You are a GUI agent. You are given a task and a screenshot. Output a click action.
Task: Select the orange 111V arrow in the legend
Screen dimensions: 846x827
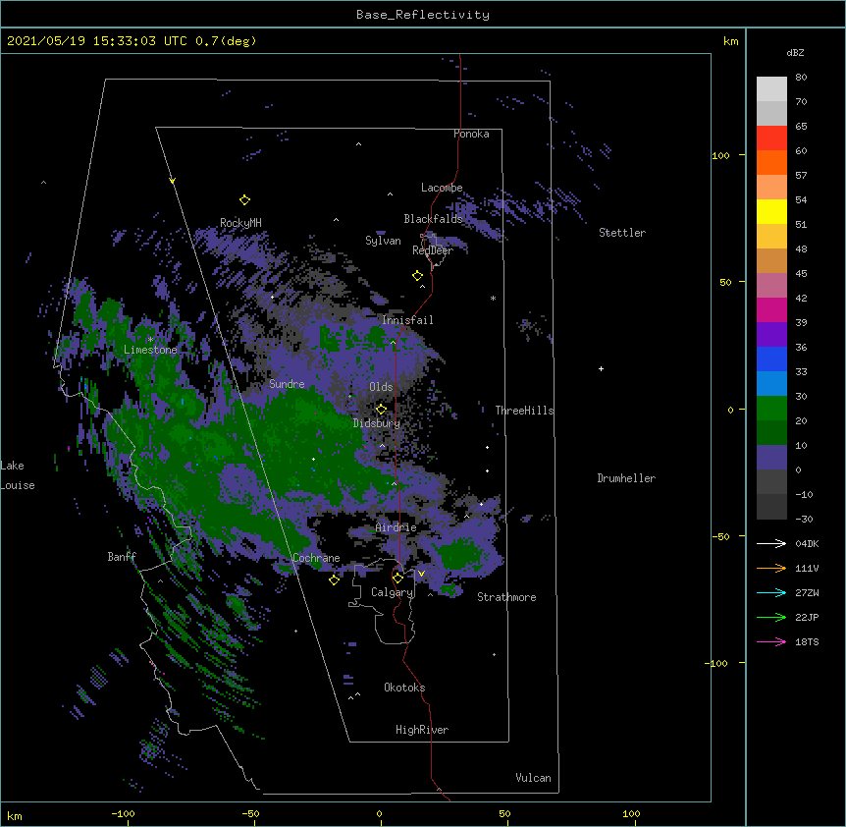point(771,568)
